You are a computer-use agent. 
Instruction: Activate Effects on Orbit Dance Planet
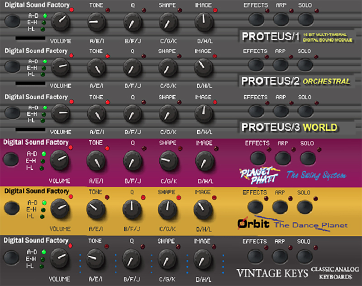point(256,206)
